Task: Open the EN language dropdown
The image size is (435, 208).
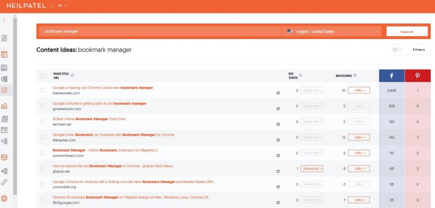Action: click(x=62, y=6)
